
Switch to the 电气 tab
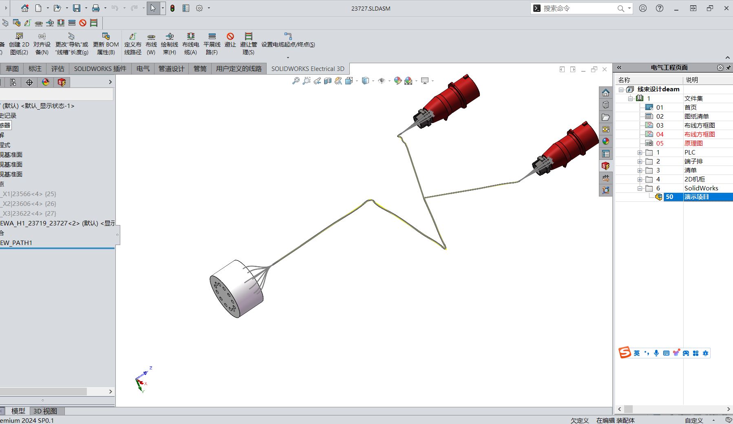(143, 68)
